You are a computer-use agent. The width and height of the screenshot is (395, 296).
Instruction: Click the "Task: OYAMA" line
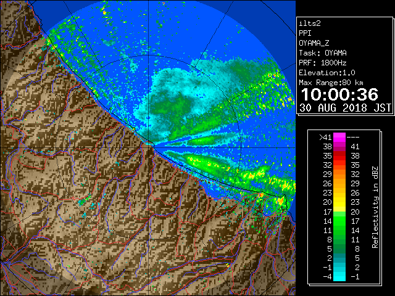323,53
